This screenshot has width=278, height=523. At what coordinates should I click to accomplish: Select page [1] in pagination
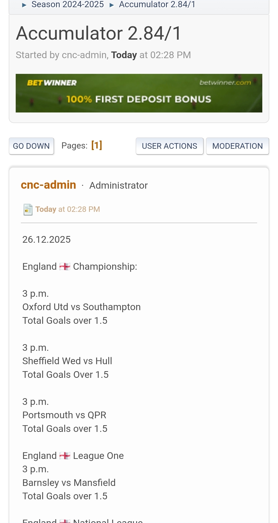coord(97,145)
